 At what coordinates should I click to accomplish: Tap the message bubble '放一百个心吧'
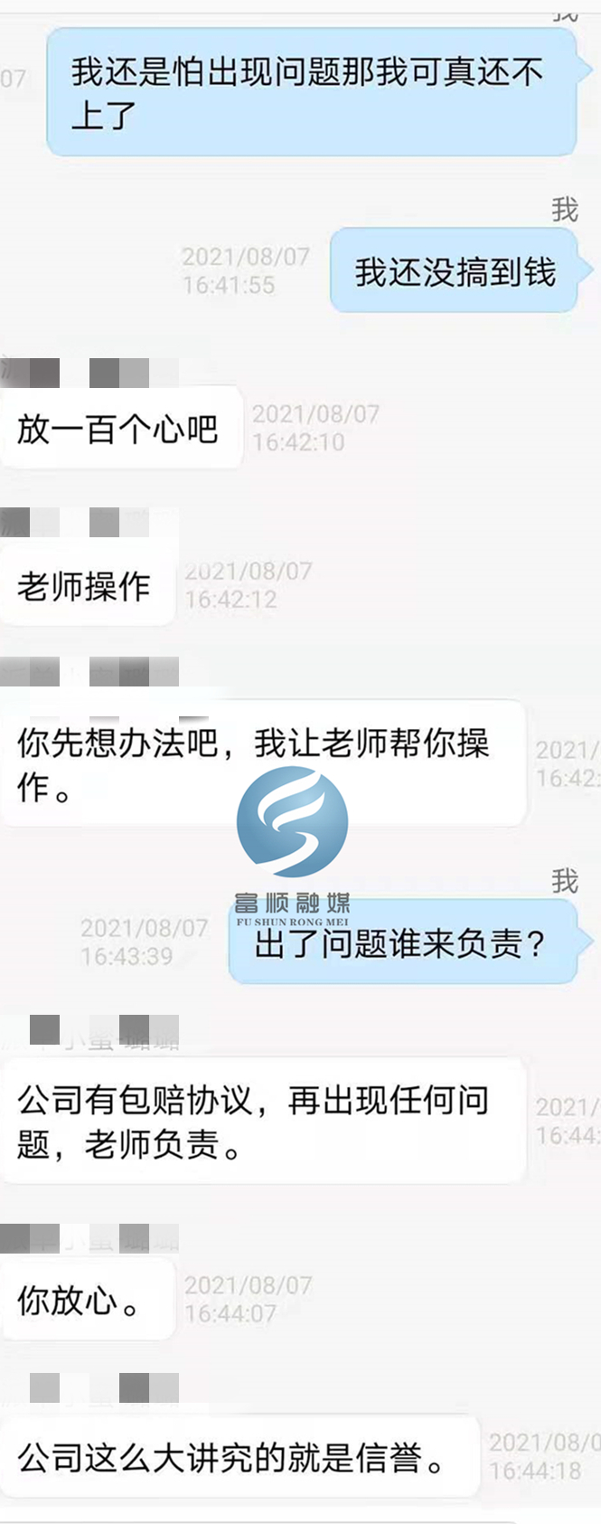(121, 428)
